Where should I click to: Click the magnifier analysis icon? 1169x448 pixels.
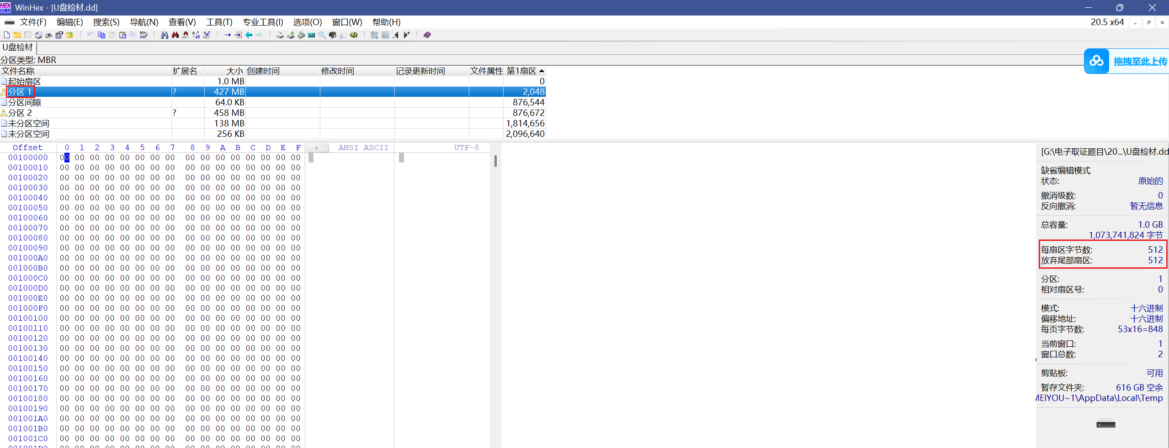[x=322, y=35]
